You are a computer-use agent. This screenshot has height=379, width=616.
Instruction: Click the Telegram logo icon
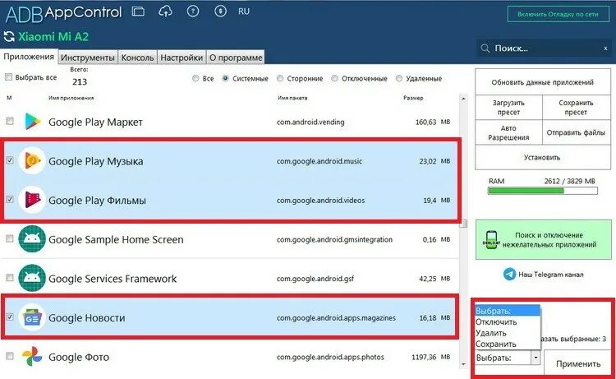[x=509, y=274]
